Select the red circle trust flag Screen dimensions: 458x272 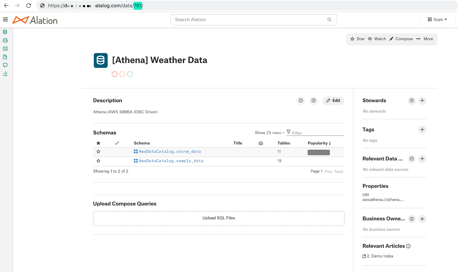114,74
